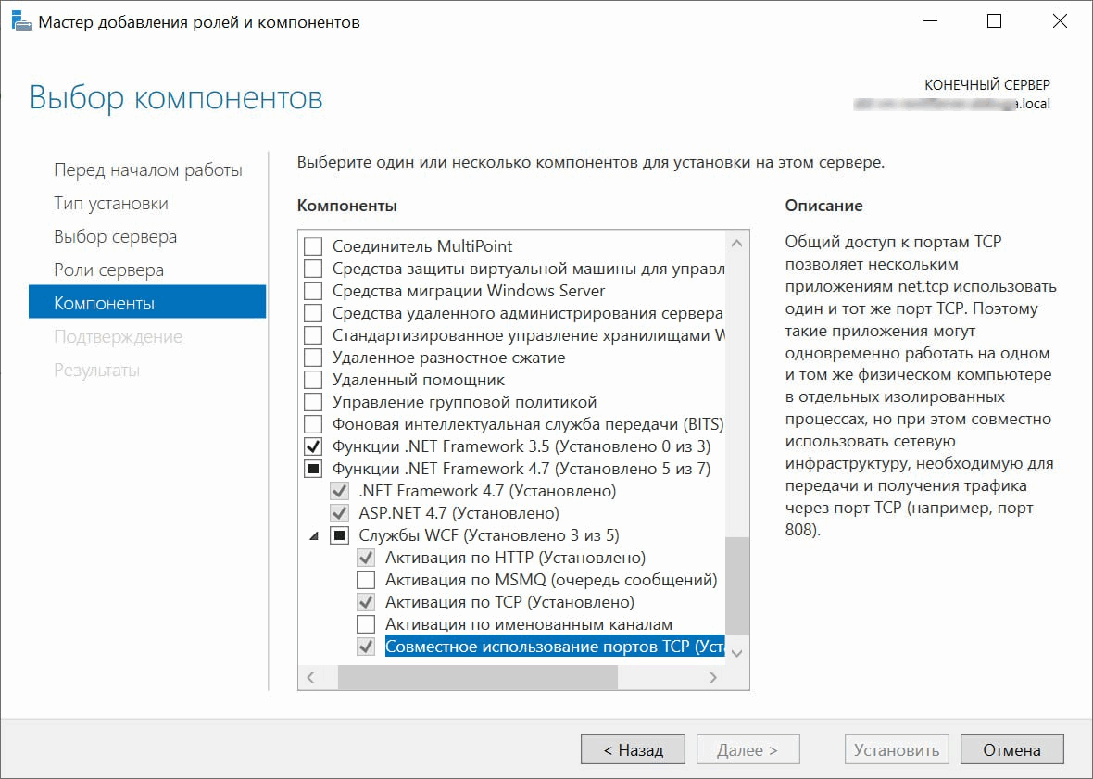
Task: Toggle Управление групповой политикой checkbox
Action: coord(314,402)
